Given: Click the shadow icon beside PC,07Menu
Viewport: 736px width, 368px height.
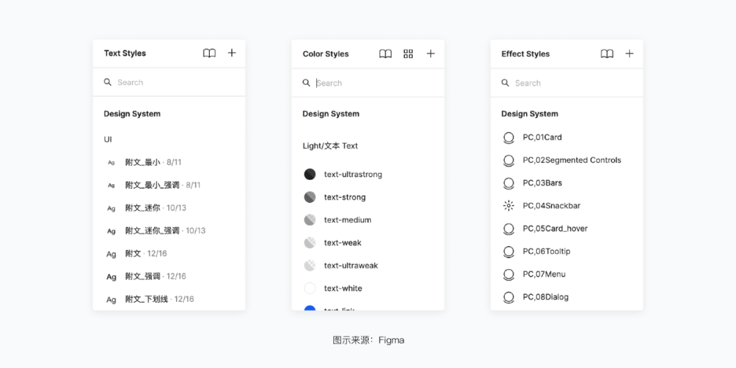Looking at the screenshot, I should [508, 274].
